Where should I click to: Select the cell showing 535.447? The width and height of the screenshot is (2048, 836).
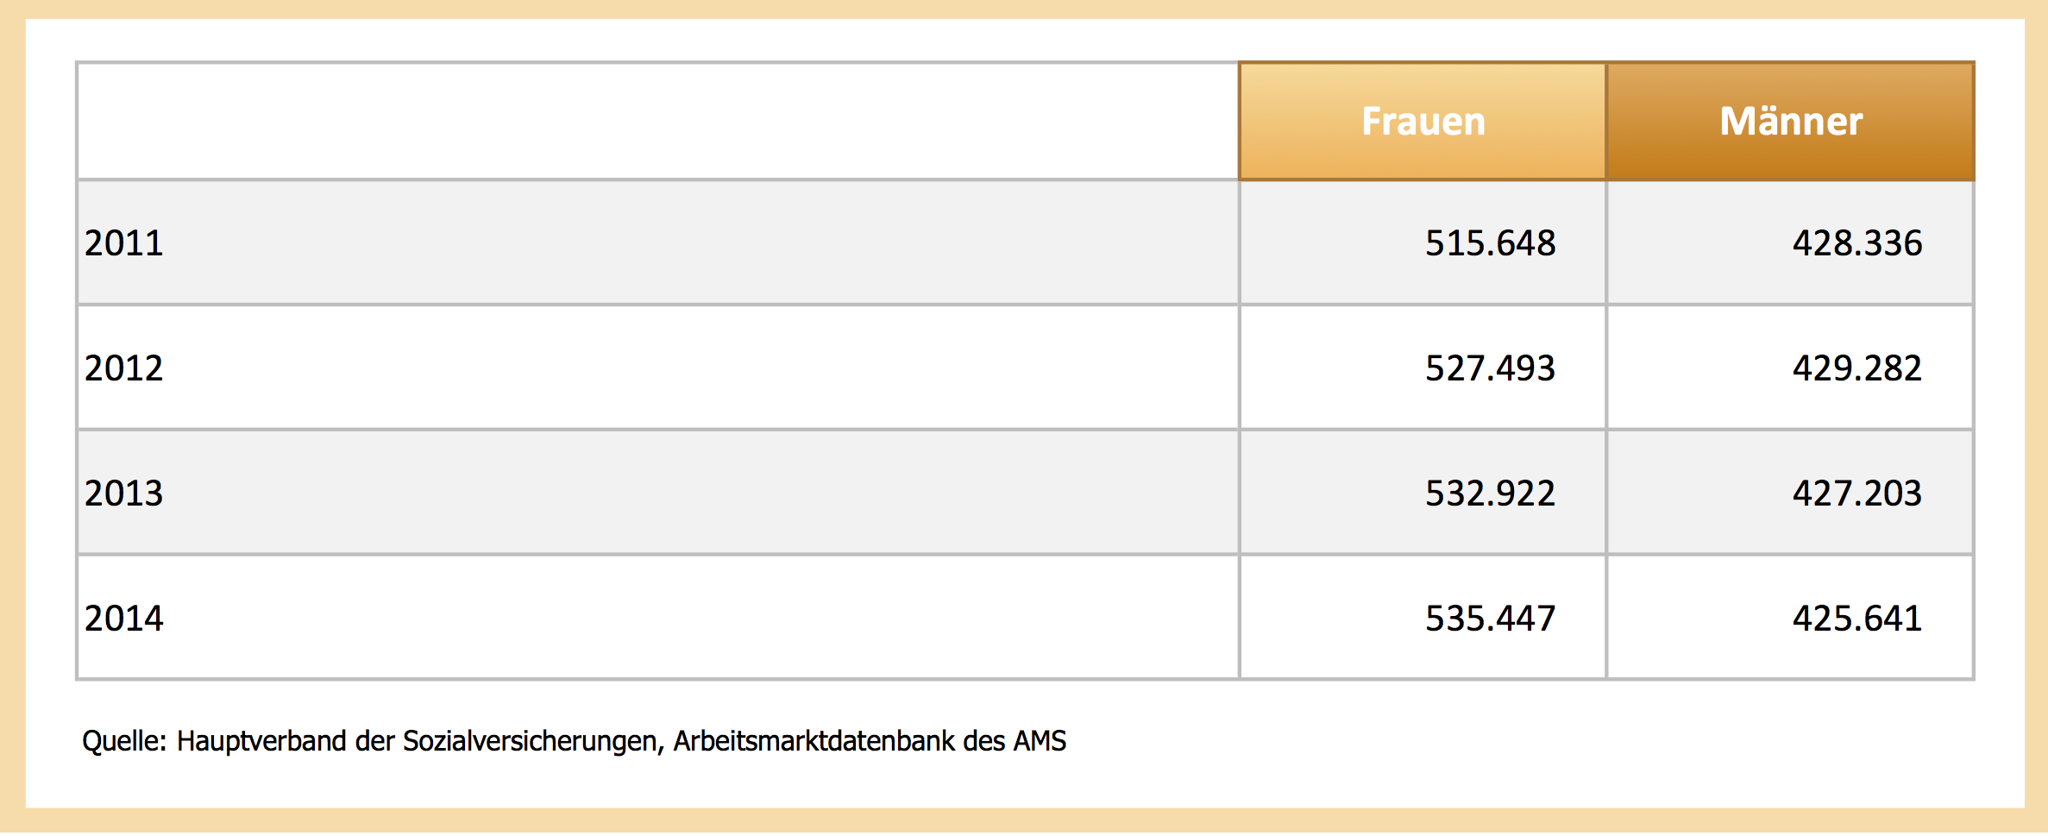(x=1490, y=619)
